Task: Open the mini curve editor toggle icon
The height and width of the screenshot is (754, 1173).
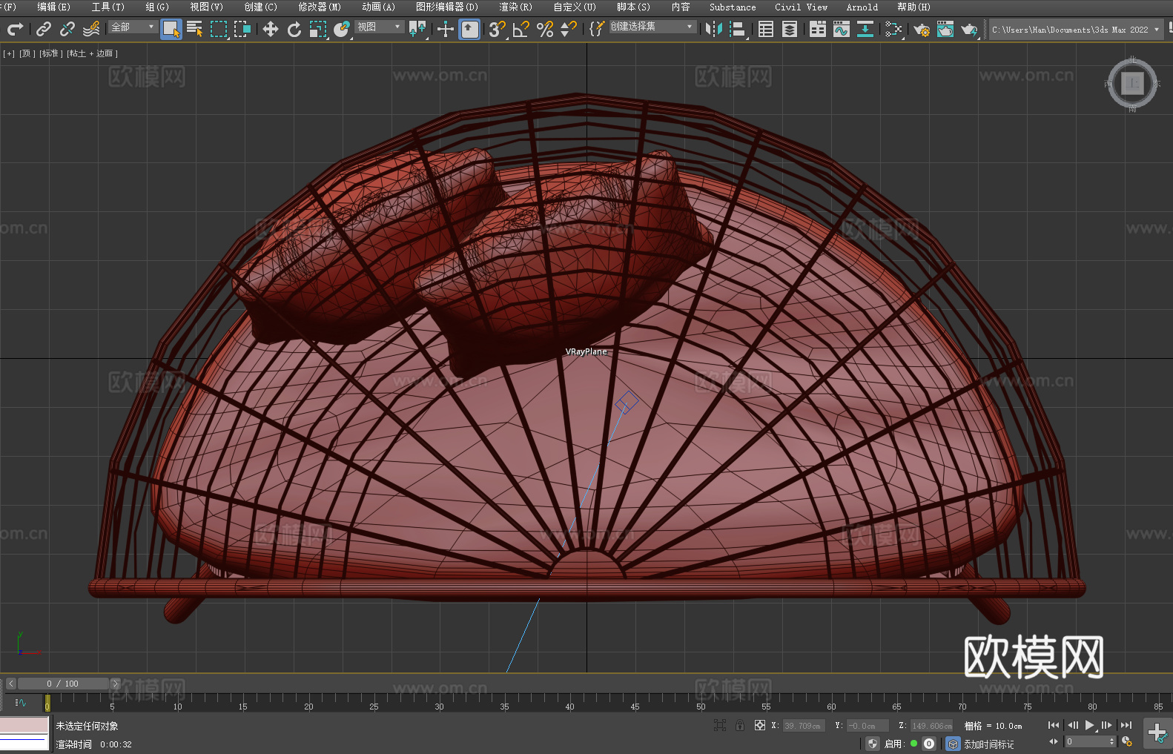Action: click(20, 702)
